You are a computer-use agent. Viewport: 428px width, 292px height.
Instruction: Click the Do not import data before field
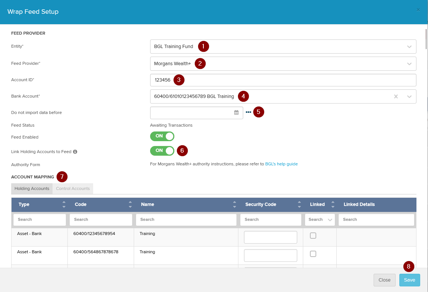[197, 113]
